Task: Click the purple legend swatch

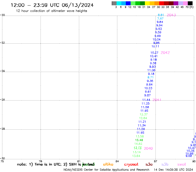Action: click(176, 3)
